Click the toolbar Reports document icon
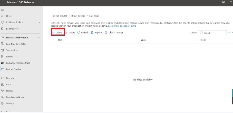The width and height of the screenshot is (233, 113). pos(92,32)
